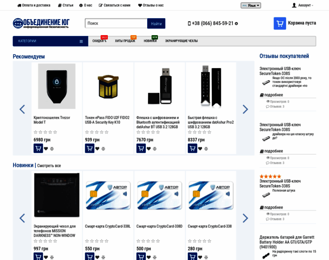Image resolution: width=329 pixels, height=260 pixels.
Task: Show next items in Рекомендуем carousel
Action: (x=245, y=109)
